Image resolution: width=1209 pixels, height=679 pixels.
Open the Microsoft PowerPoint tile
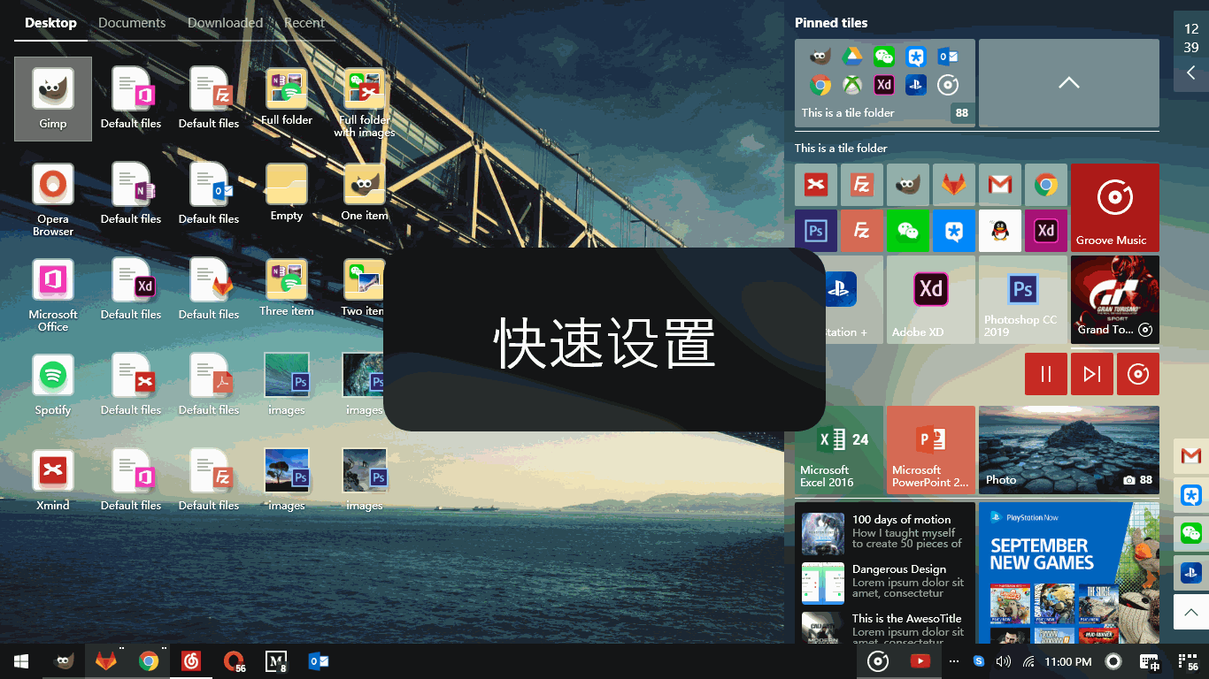coord(931,450)
